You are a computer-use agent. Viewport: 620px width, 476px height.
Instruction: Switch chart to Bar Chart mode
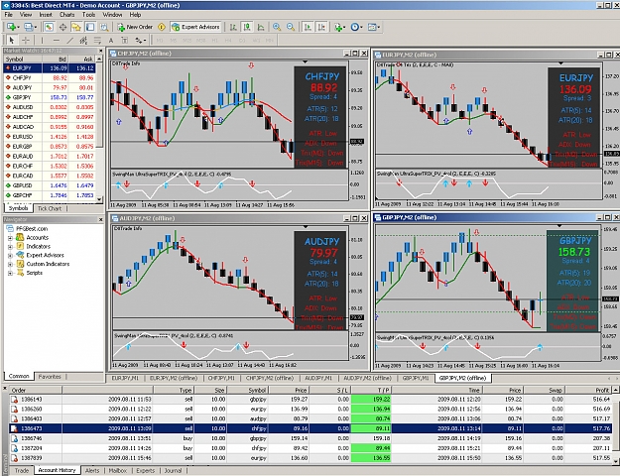pos(233,27)
